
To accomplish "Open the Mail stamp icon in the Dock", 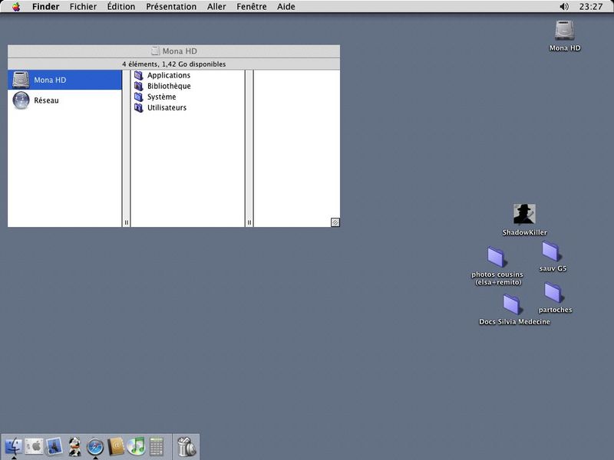I will tap(54, 446).
